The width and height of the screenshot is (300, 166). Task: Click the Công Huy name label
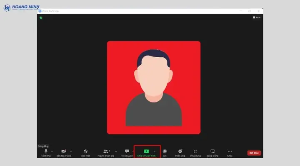[x=43, y=146]
